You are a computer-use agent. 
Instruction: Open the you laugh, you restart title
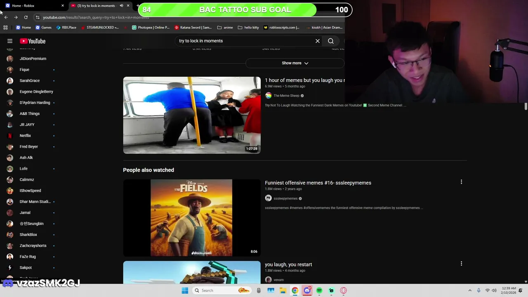click(288, 264)
